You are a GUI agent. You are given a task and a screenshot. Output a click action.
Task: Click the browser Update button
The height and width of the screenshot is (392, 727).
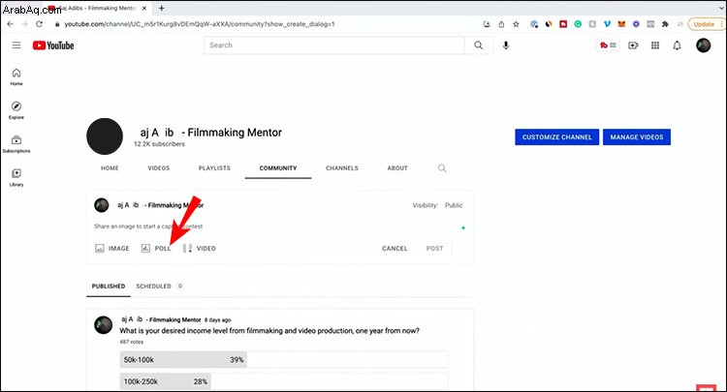(x=706, y=24)
